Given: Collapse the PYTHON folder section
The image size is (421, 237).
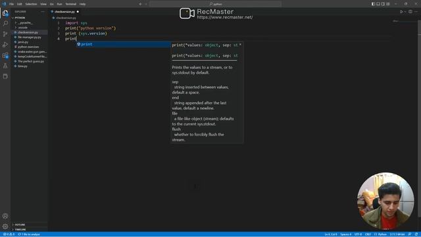Looking at the screenshot, I should (29, 18).
